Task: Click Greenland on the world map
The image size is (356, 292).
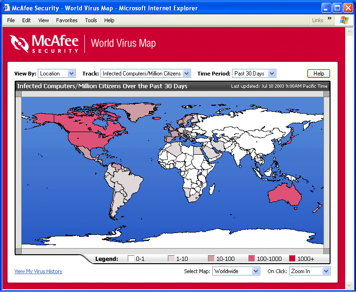Action: click(139, 111)
